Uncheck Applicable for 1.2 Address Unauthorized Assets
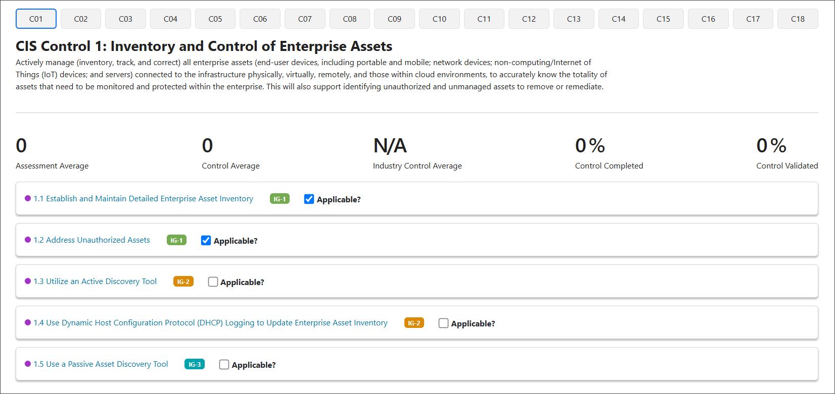Viewport: 835px width, 394px height. coord(206,241)
